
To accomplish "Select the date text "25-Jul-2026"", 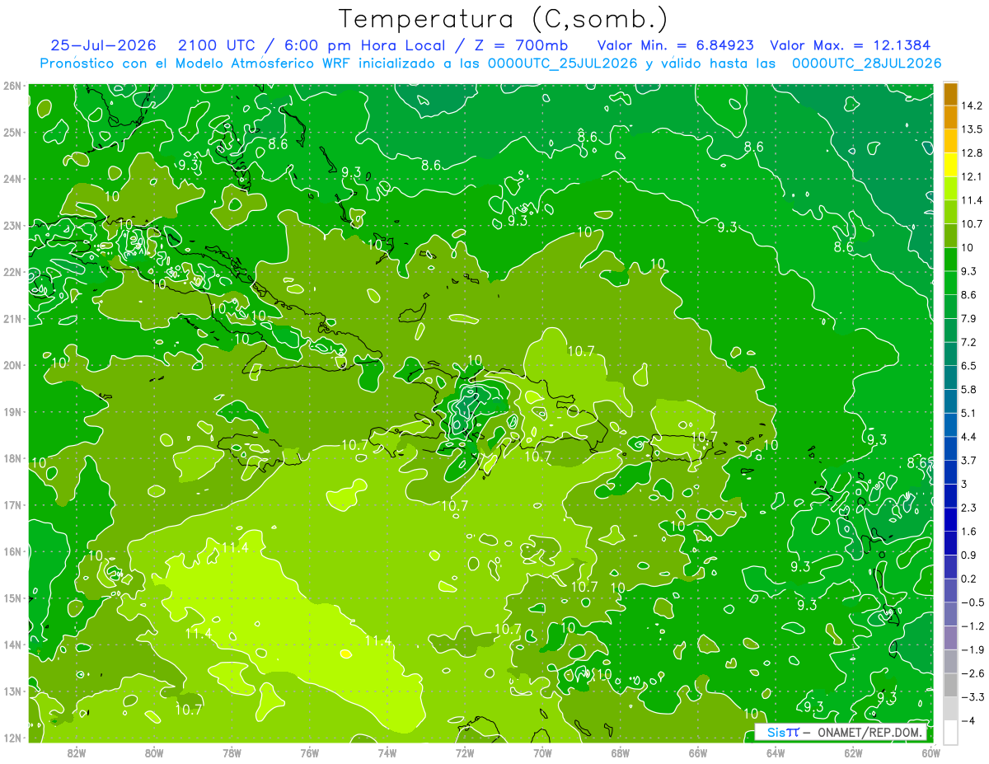I will [103, 45].
